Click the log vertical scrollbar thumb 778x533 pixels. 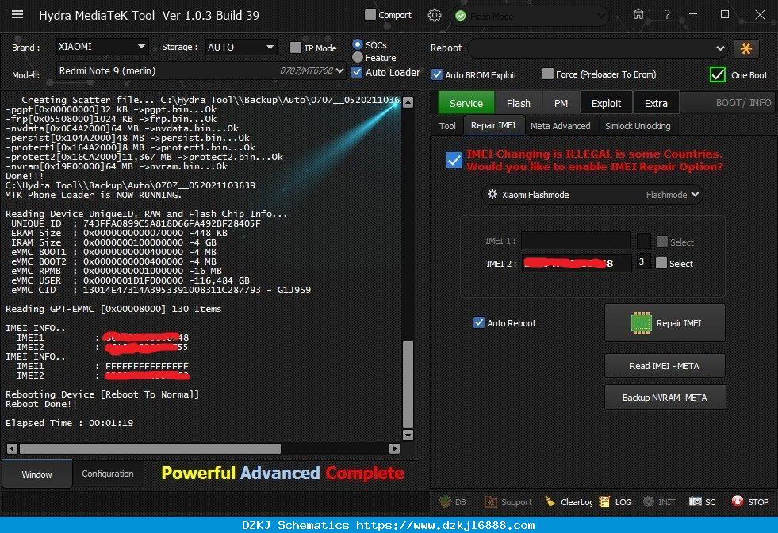(408, 384)
